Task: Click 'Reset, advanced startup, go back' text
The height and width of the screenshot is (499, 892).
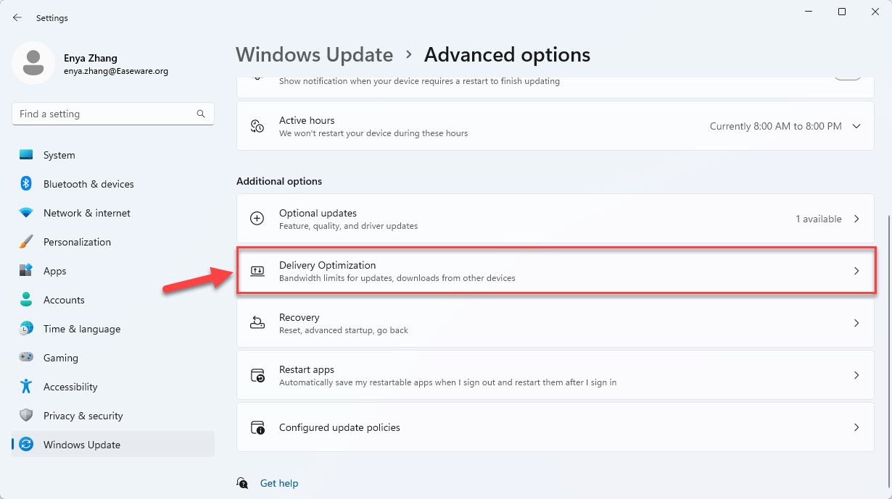Action: 344,330
